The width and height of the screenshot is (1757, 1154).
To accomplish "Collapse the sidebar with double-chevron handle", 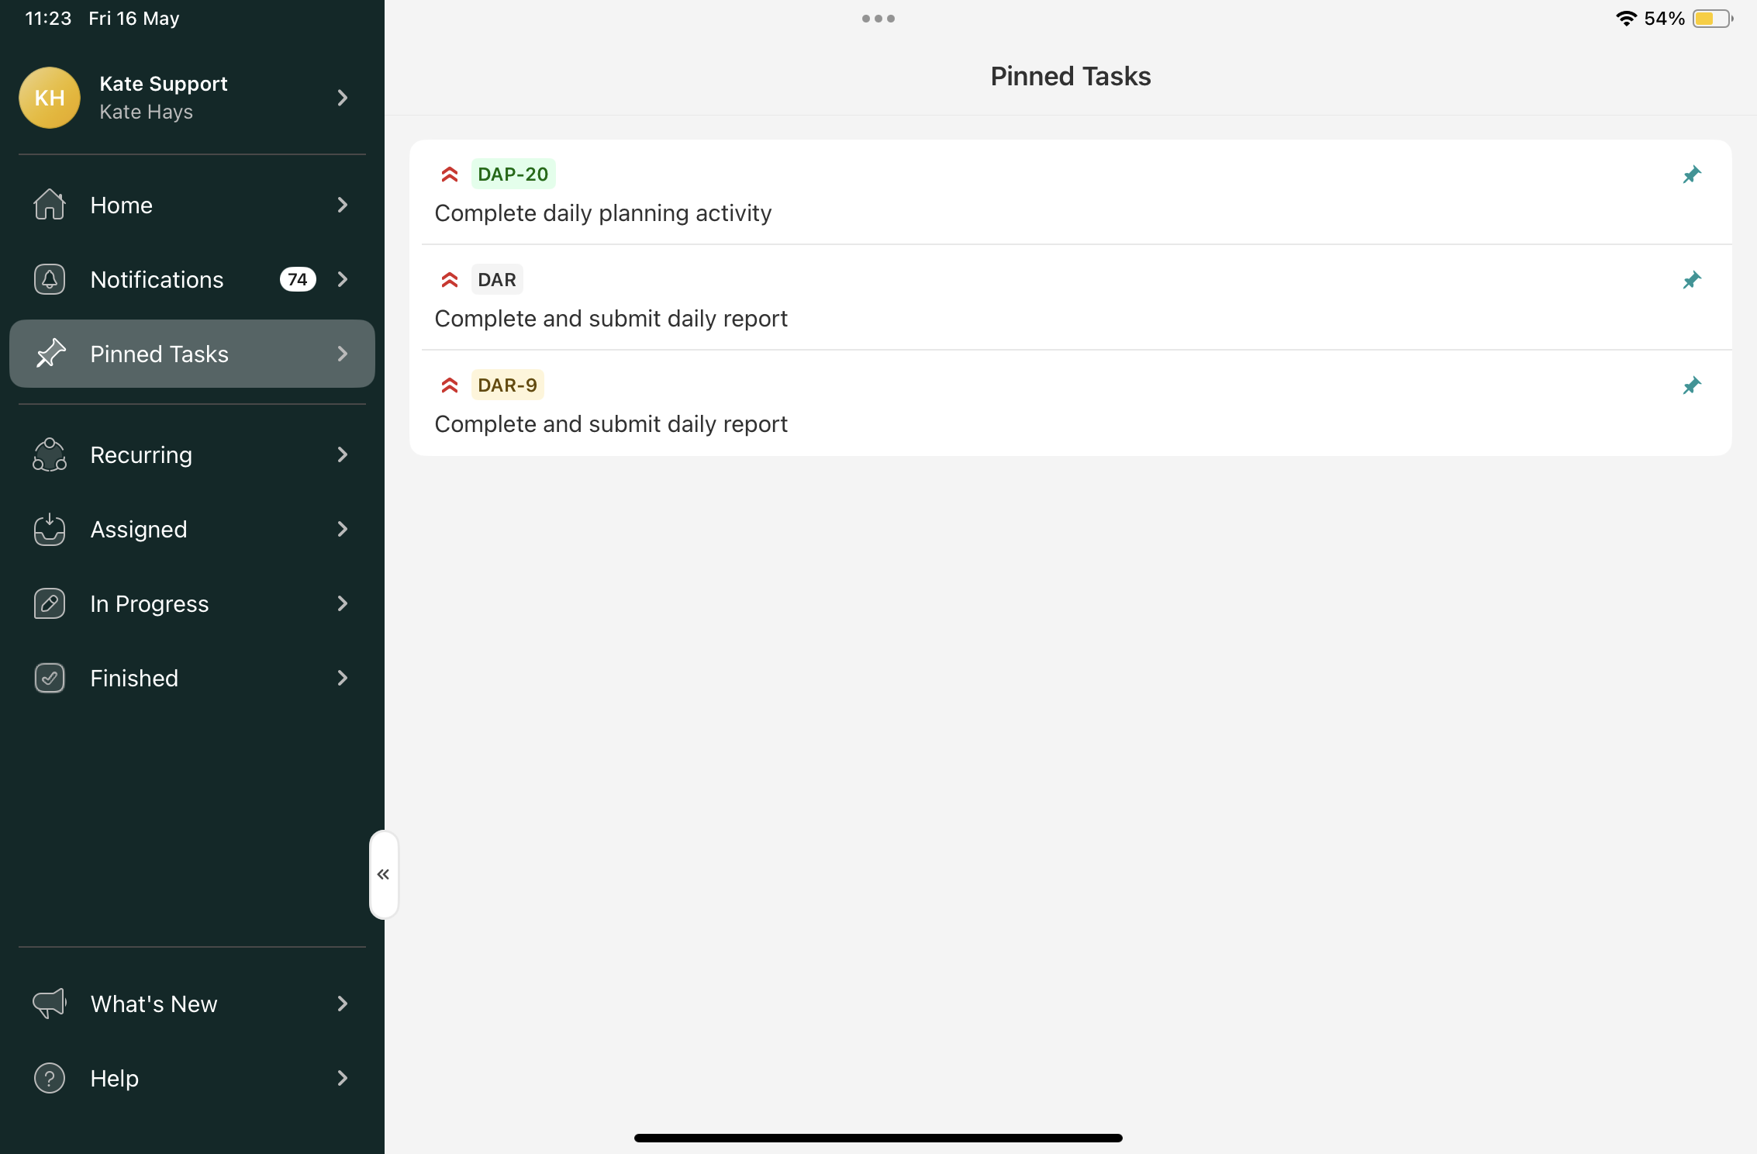I will click(383, 875).
